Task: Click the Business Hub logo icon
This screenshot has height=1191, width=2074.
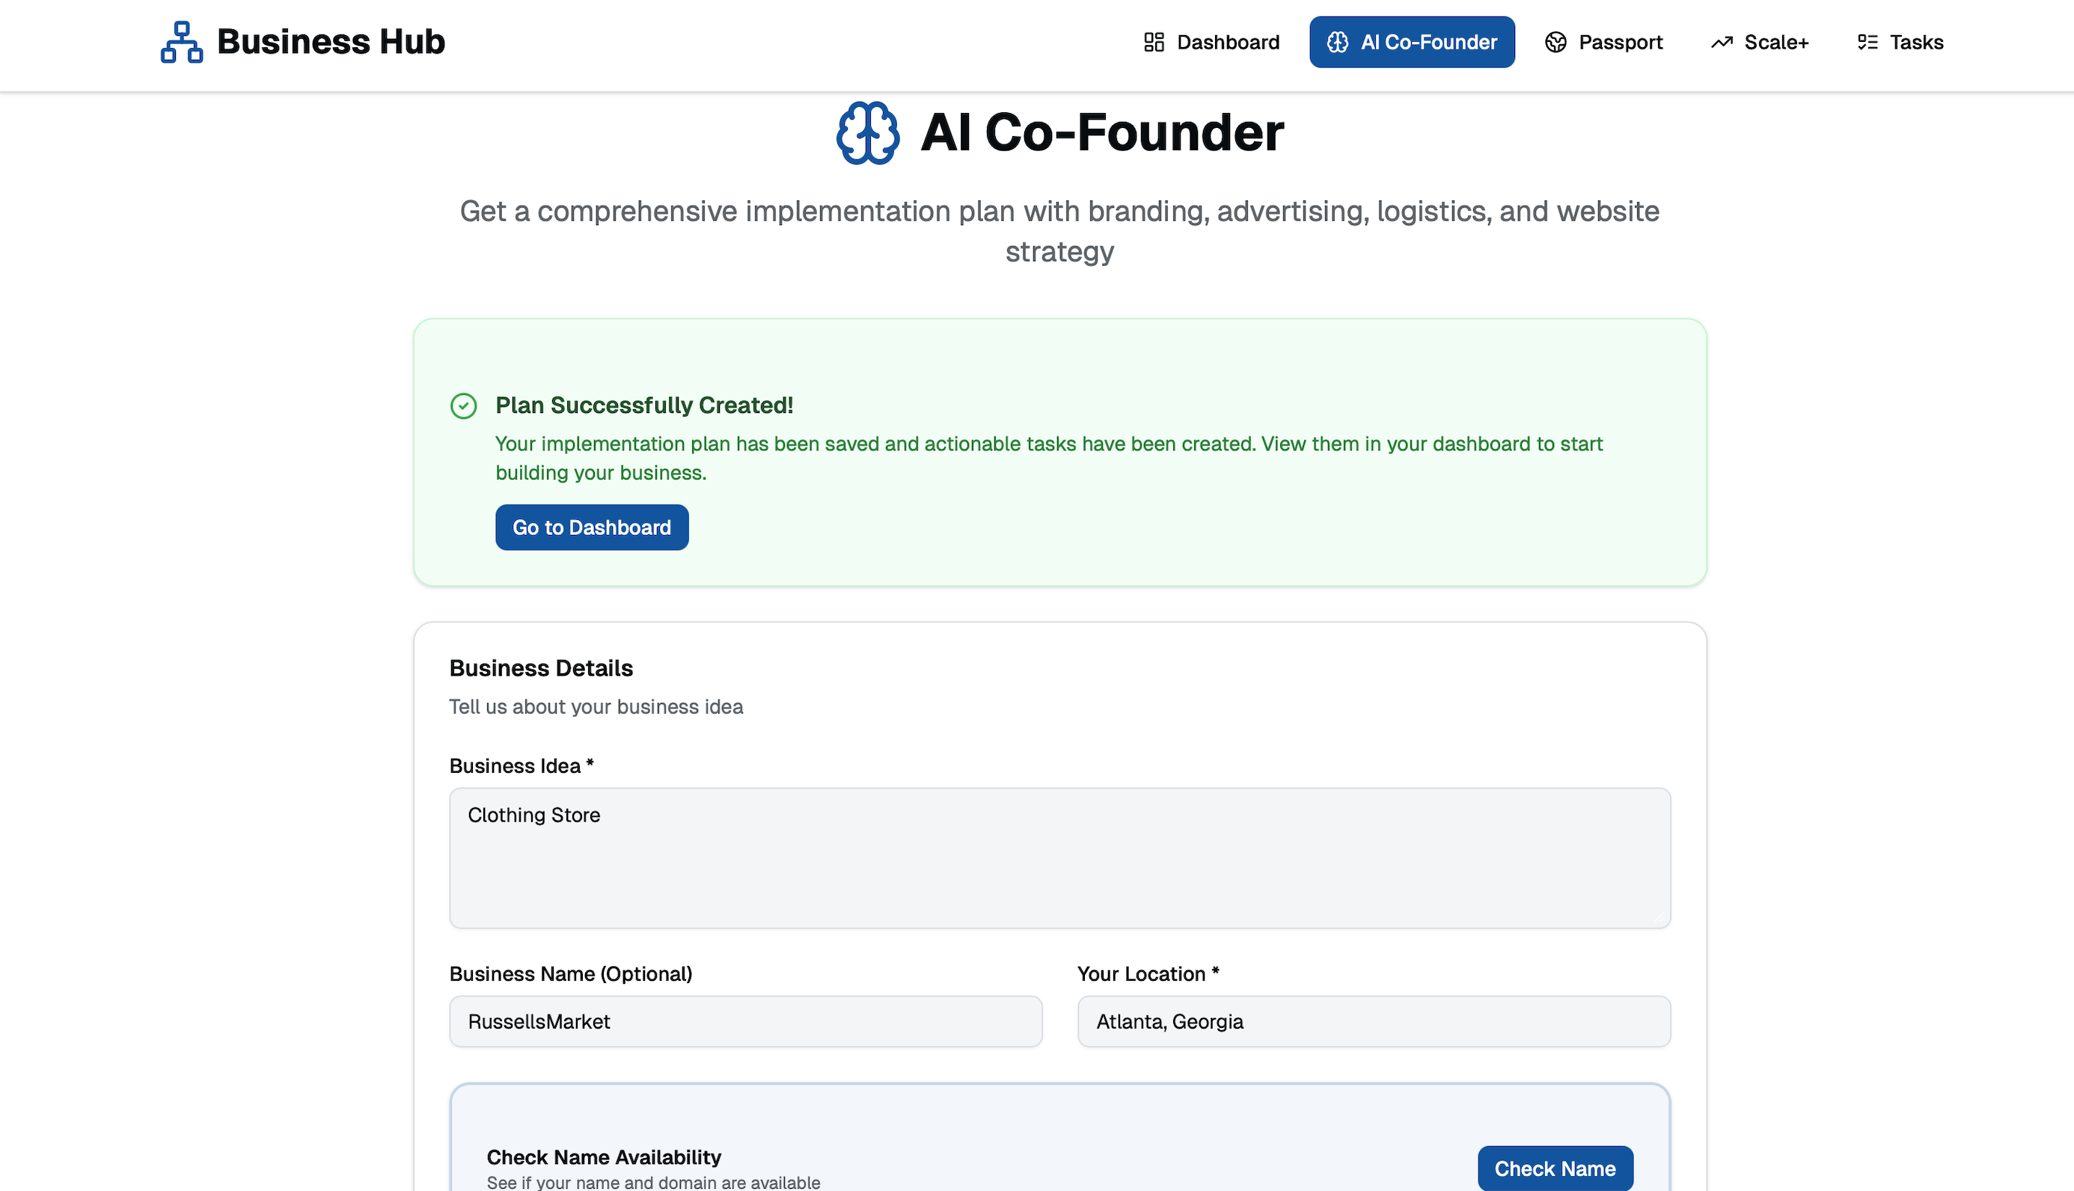Action: click(x=181, y=42)
